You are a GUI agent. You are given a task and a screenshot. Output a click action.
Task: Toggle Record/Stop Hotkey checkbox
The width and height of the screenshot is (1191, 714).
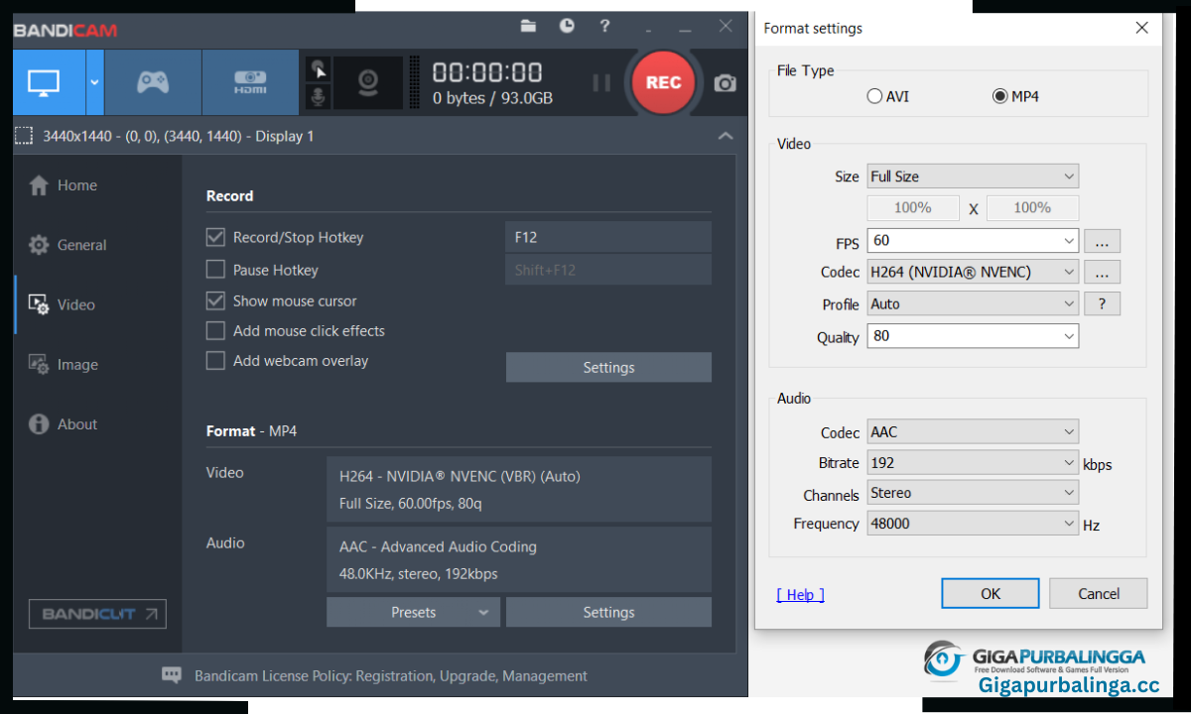pyautogui.click(x=215, y=237)
